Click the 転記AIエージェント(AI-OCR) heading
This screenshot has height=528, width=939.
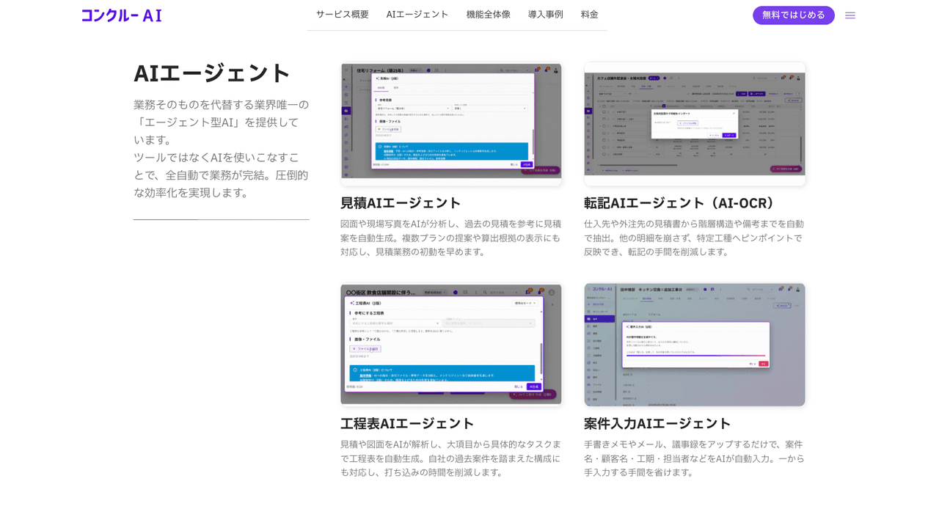680,203
